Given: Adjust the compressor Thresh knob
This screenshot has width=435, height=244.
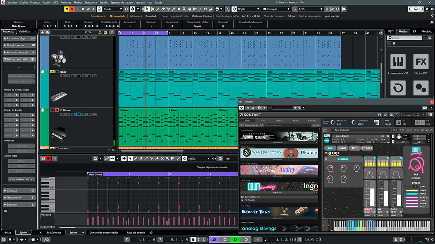Looking at the screenshot, I should click(x=330, y=167).
